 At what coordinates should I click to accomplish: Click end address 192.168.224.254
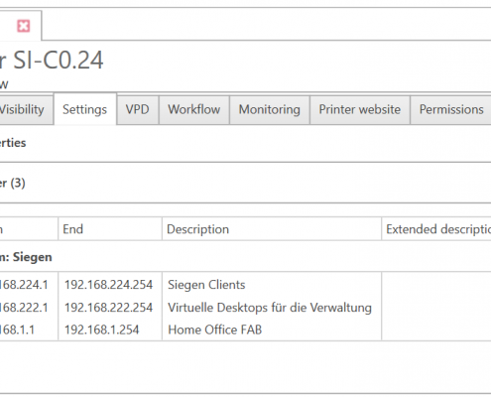coord(108,285)
